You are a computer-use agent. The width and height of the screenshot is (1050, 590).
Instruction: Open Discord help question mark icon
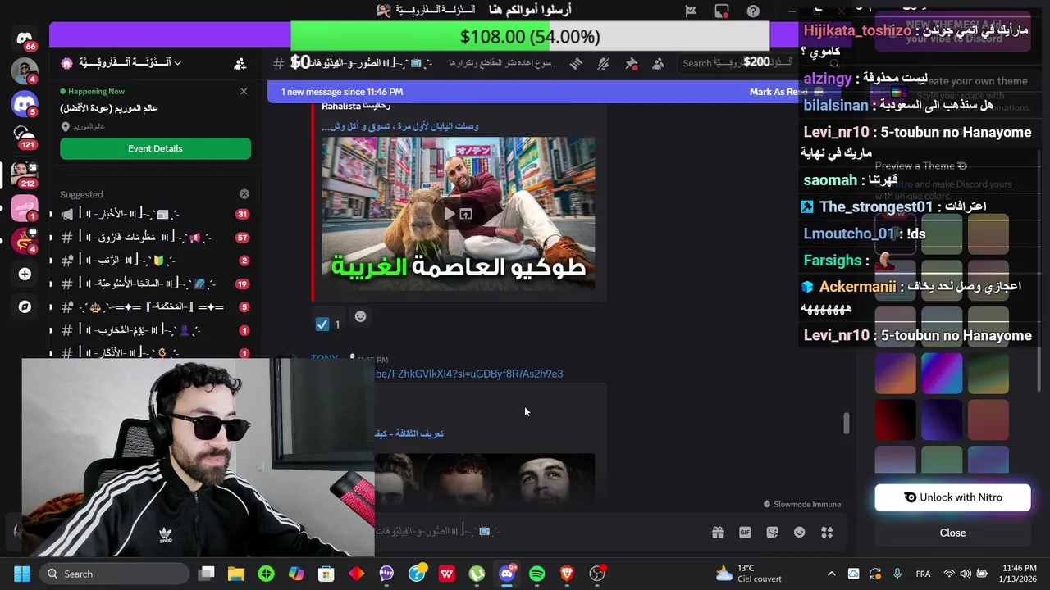point(753,11)
